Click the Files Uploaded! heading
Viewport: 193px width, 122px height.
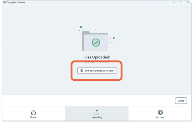pos(97,57)
